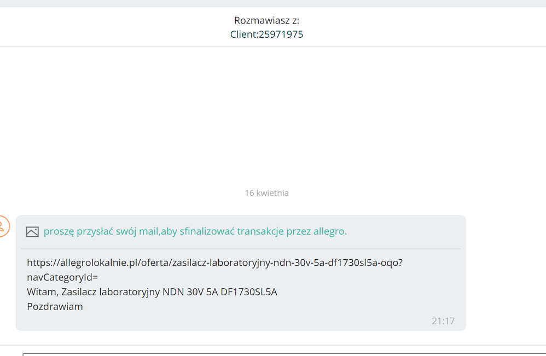
Task: Click the "16 kwietnia" date separator
Action: click(266, 193)
